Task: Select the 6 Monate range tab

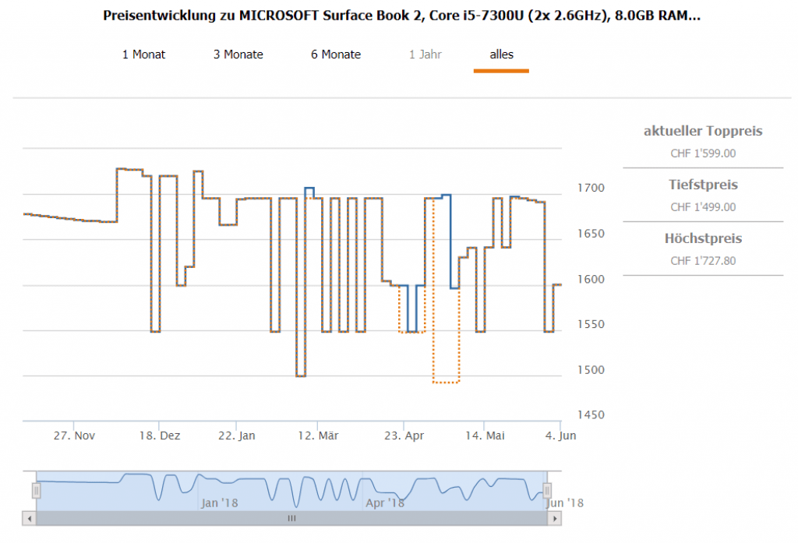Action: 336,55
